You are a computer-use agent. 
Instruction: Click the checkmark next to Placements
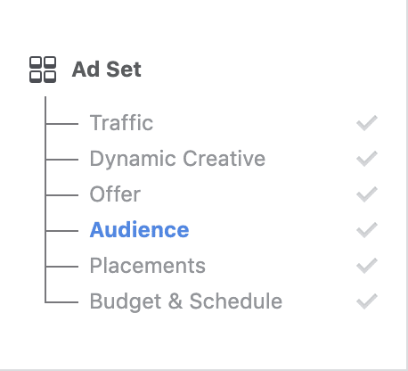(367, 266)
